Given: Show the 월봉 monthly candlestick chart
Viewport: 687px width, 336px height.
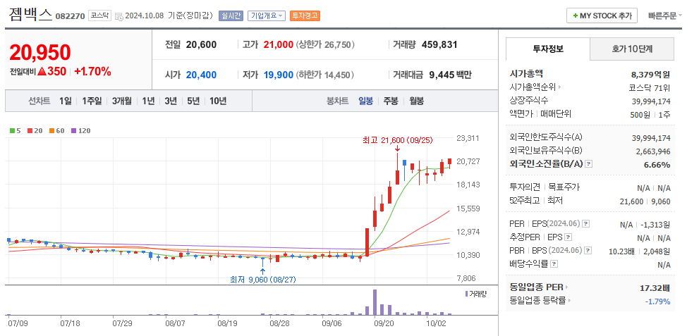Looking at the screenshot, I should coord(416,101).
